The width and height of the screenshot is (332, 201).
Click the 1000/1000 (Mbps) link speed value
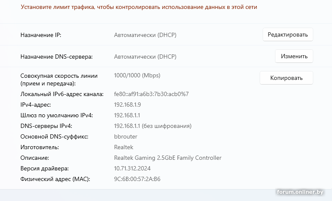(137, 76)
